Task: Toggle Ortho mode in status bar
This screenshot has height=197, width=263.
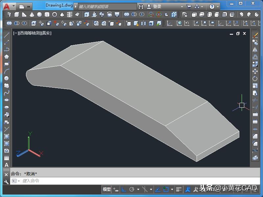Action: (x=124, y=189)
